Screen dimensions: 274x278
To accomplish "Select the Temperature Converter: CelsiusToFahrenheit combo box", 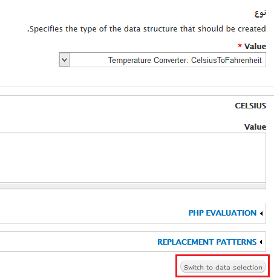I will click(x=163, y=60).
